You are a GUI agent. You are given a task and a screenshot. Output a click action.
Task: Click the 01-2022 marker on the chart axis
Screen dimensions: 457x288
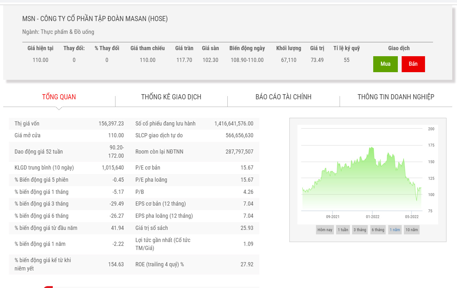coord(373,217)
